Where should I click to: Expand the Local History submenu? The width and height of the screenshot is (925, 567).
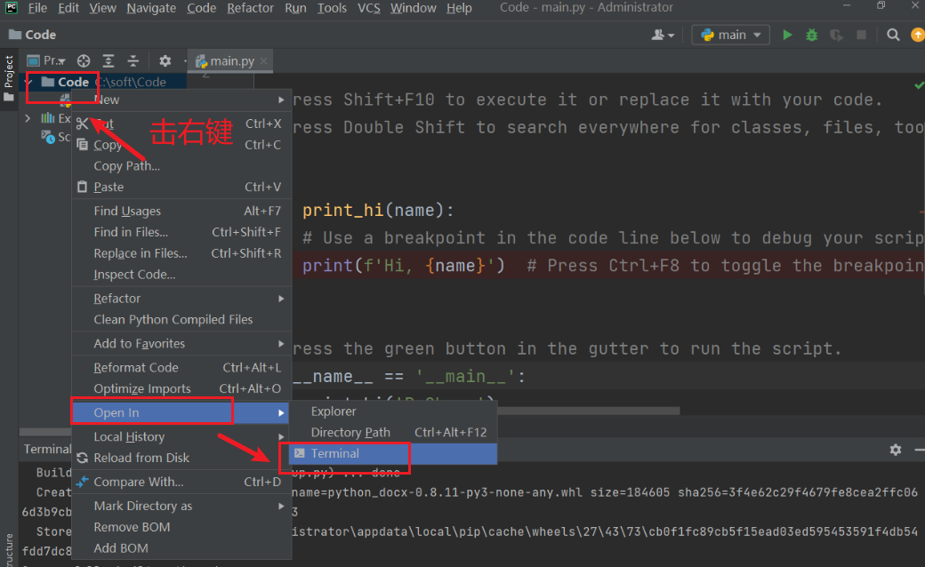point(181,436)
